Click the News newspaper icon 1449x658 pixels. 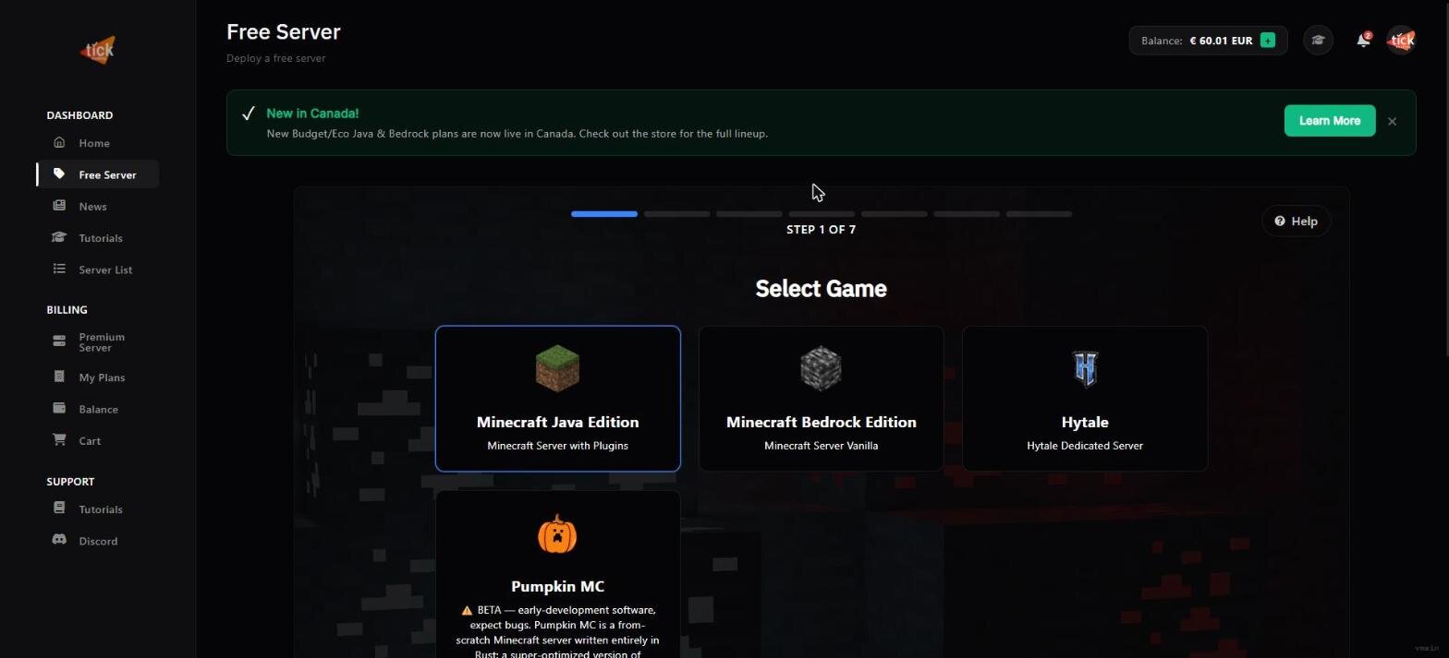point(59,206)
